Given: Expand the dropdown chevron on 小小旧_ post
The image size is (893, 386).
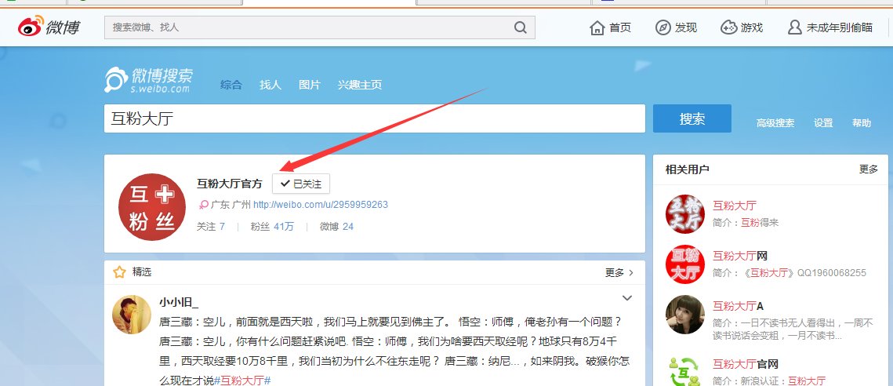Looking at the screenshot, I should [627, 298].
